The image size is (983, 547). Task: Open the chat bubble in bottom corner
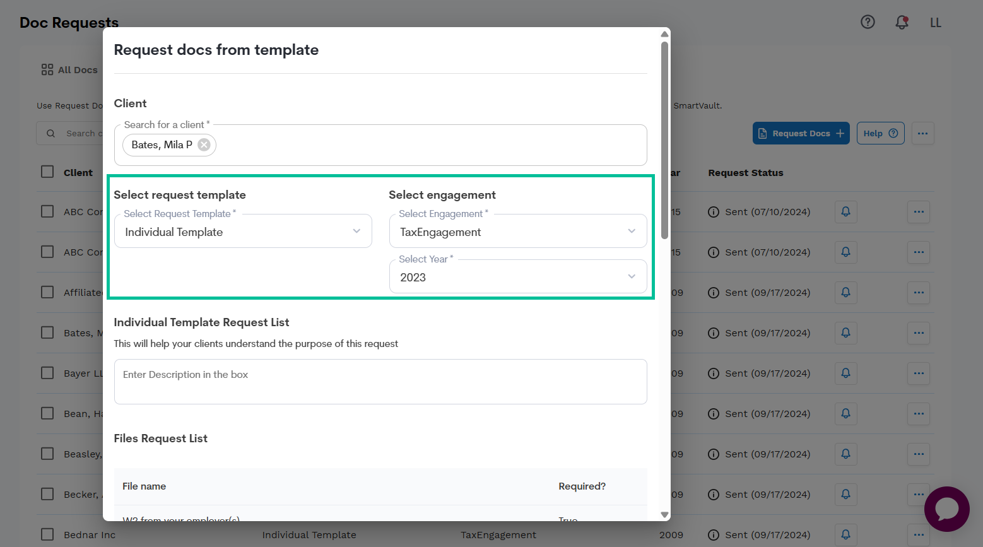(946, 509)
